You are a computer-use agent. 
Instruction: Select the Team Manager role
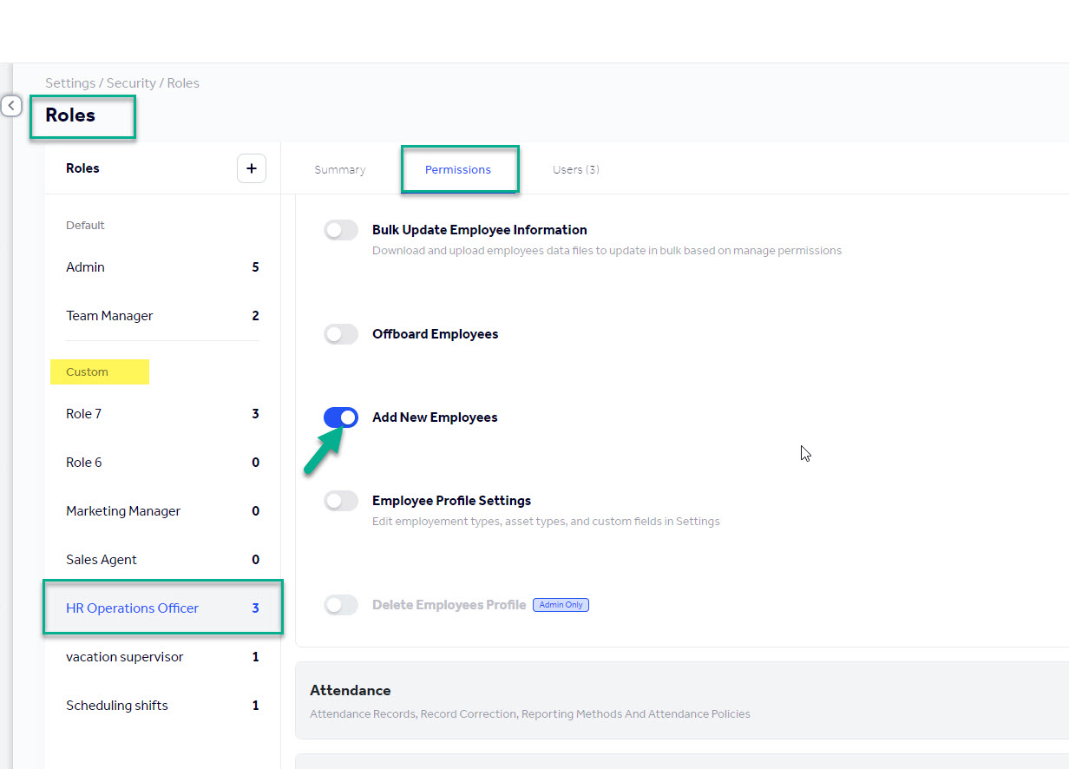(x=109, y=315)
